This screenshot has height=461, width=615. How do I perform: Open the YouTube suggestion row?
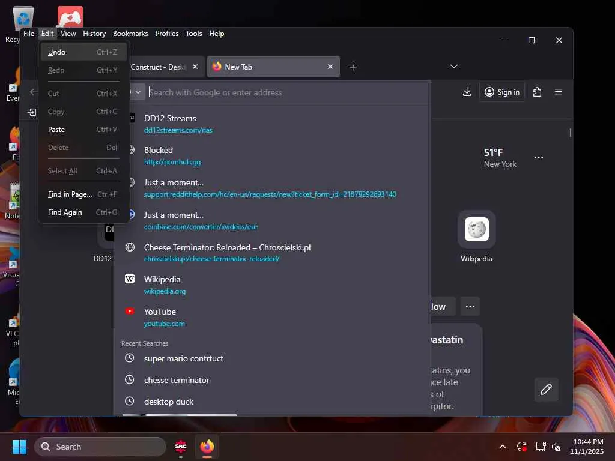click(272, 317)
